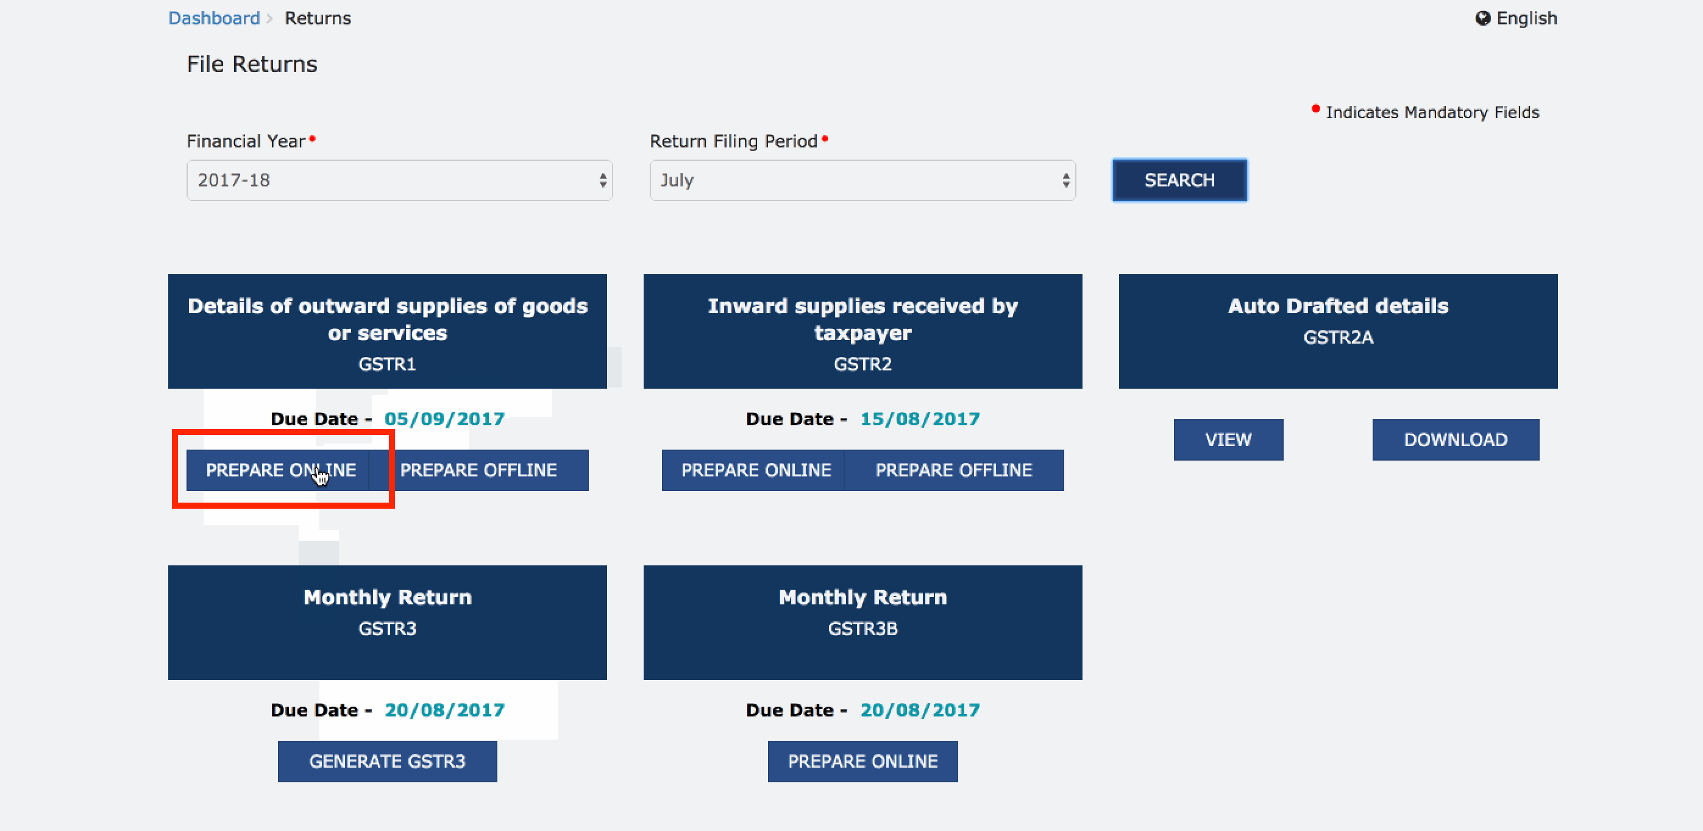Screen dimensions: 1703x831
Task: Click the GSTR2 inward supplies card header
Action: [x=862, y=331]
